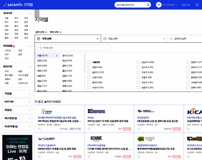Click the 지역명 입력 search field

click(x=74, y=48)
